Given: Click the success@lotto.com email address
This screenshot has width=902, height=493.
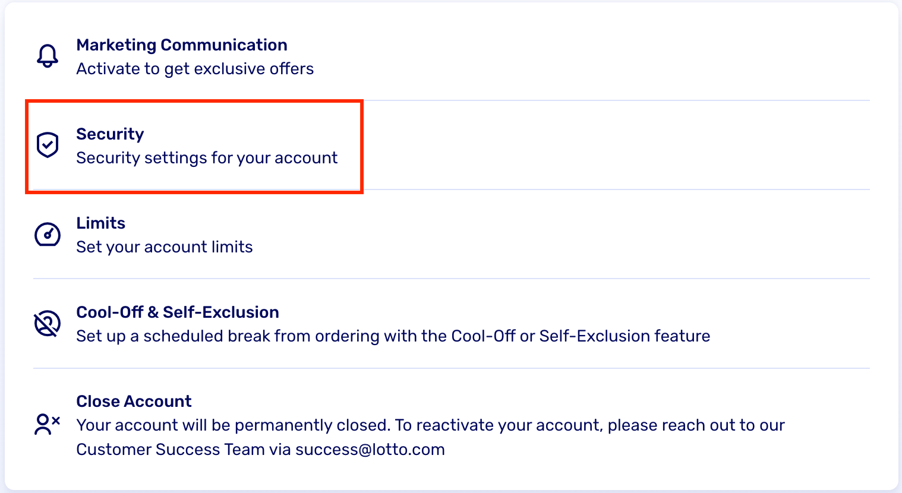Looking at the screenshot, I should pos(370,450).
